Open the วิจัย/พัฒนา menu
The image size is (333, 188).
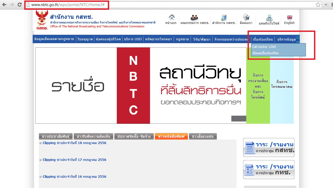[x=202, y=39]
